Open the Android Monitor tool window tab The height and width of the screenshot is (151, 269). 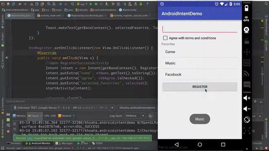tap(38, 143)
